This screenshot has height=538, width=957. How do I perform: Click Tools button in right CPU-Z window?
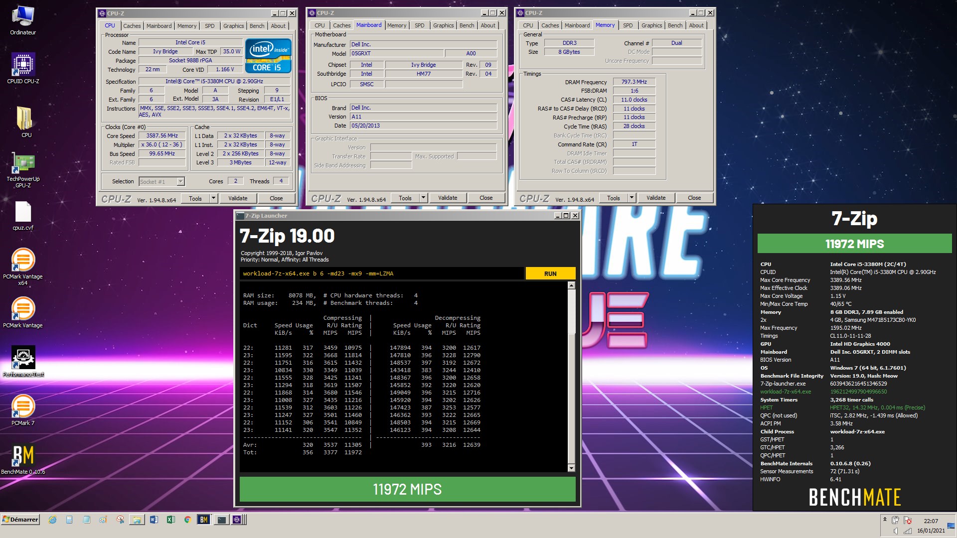tap(614, 198)
